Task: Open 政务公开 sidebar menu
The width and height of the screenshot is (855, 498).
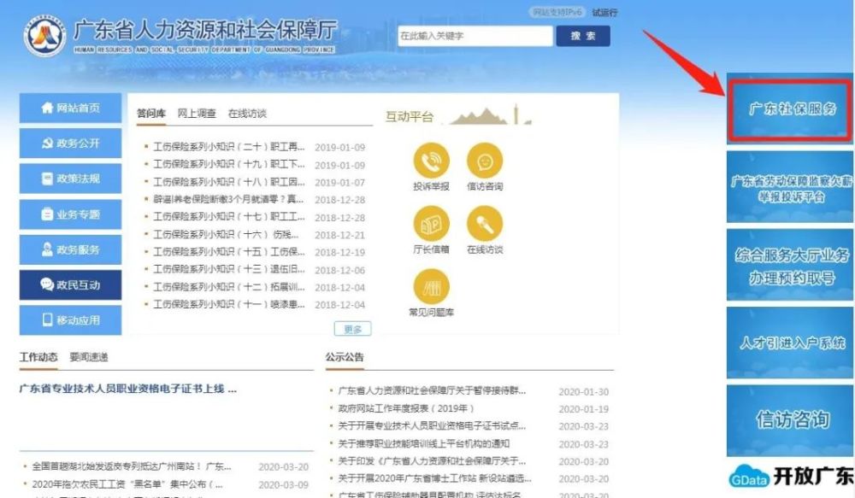Action: pos(70,144)
